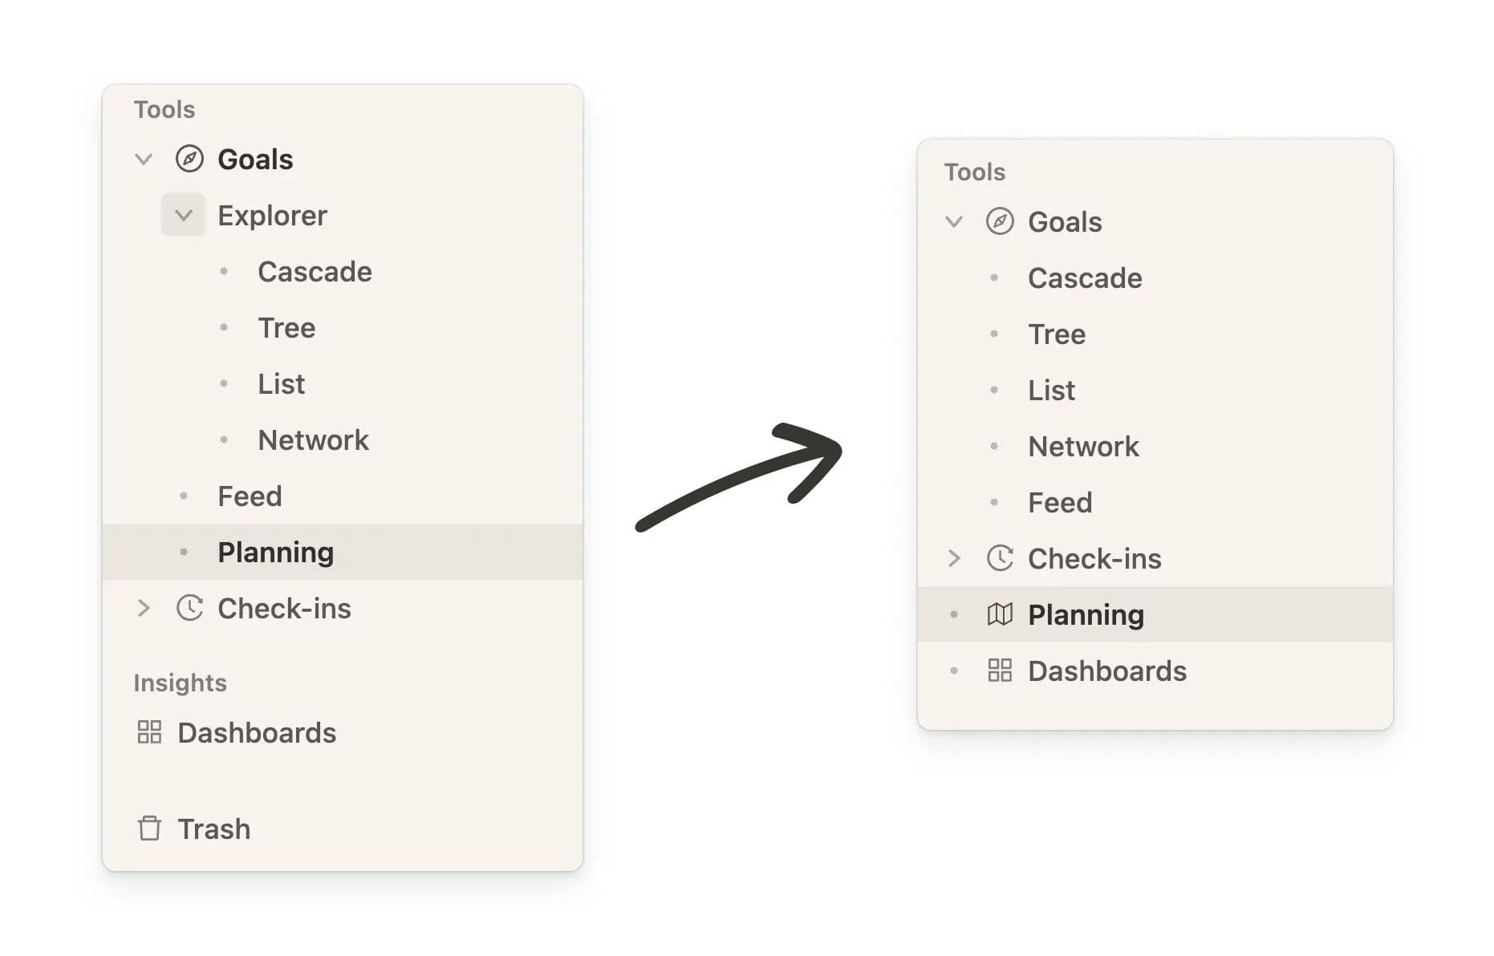Collapse the Explorer subtree
The width and height of the screenshot is (1494, 956).
click(184, 215)
